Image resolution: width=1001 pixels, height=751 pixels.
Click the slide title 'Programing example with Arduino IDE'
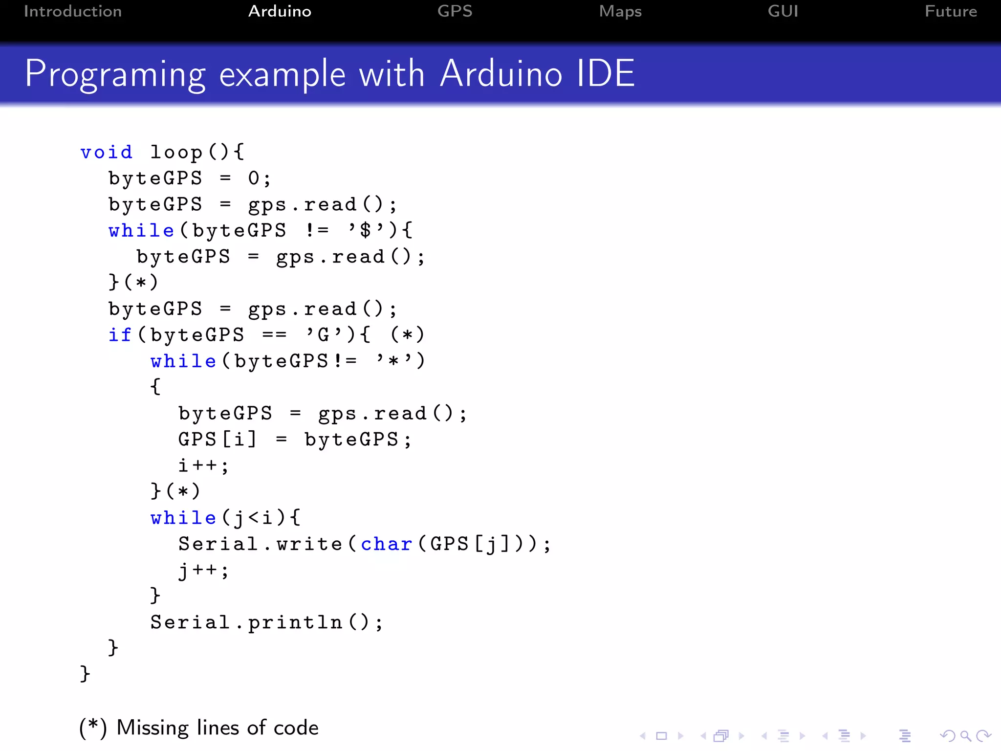click(x=330, y=74)
